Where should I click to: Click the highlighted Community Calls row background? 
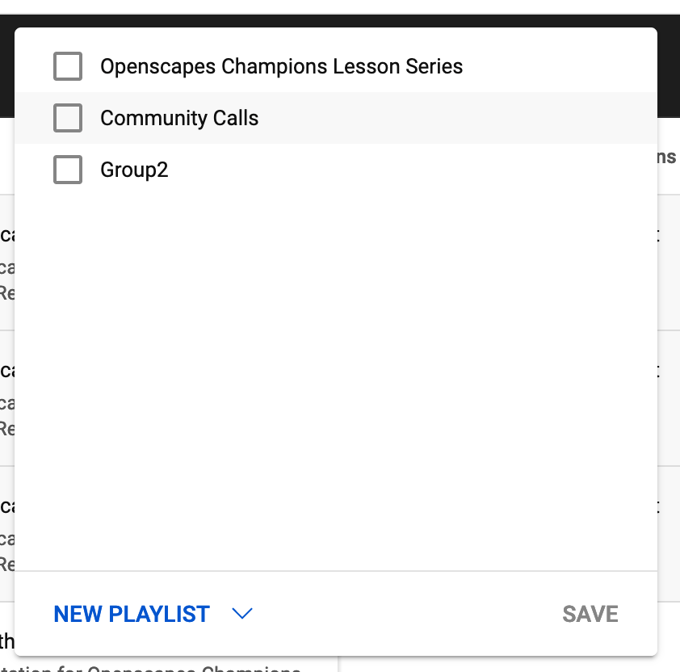click(404, 118)
